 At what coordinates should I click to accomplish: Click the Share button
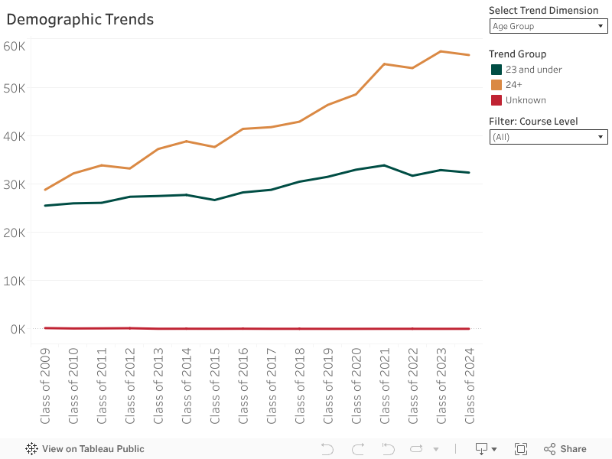[x=572, y=449]
